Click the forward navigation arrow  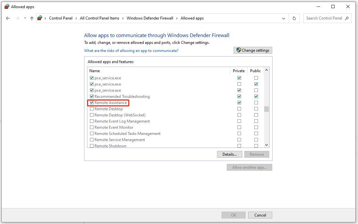pos(17,18)
